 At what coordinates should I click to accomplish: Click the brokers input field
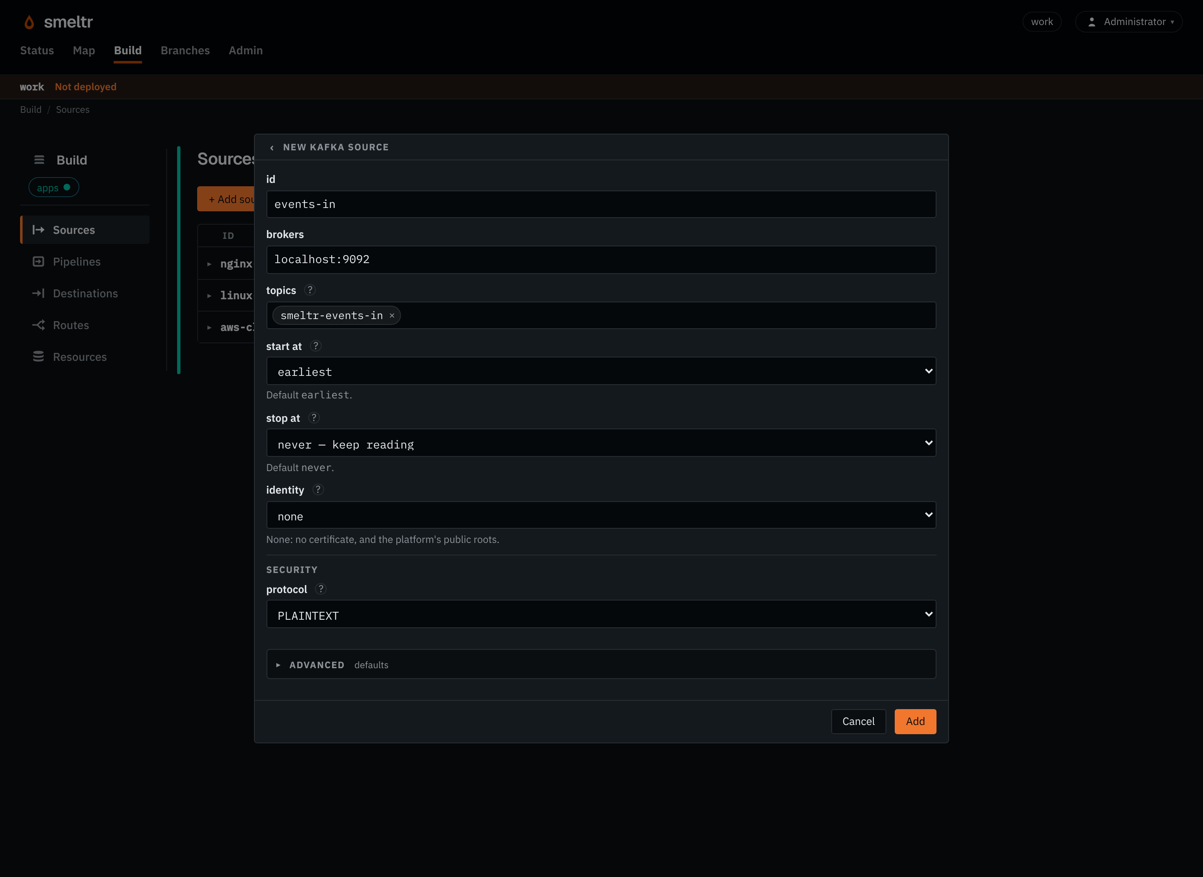pyautogui.click(x=601, y=260)
